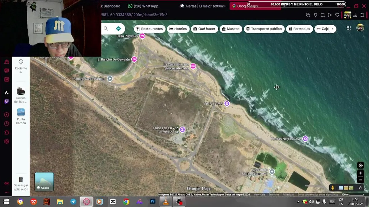Pick up the Street View pegman
This screenshot has width=369, height=207.
tap(333, 188)
